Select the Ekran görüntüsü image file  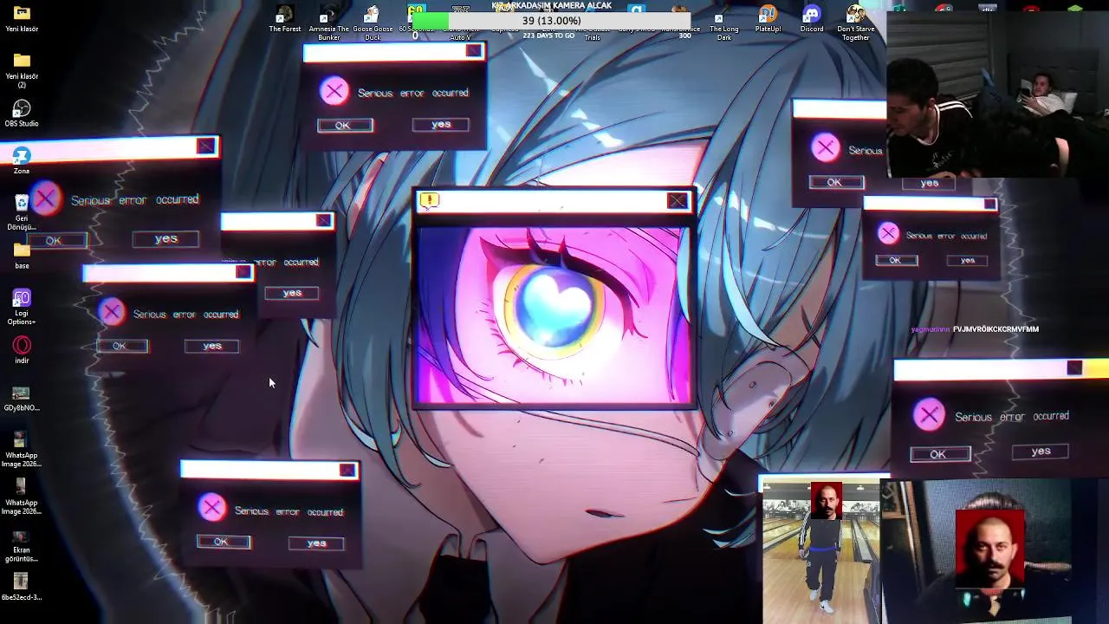tap(21, 545)
